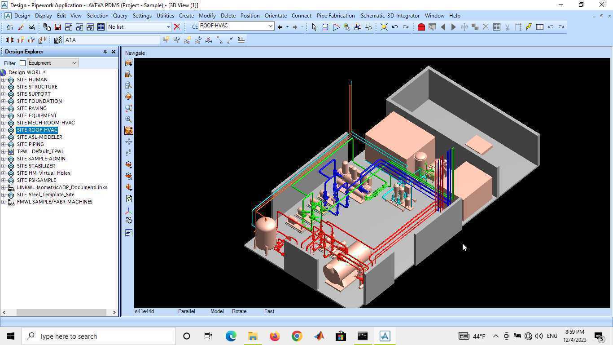Click the left triangle previous arrow icon
The height and width of the screenshot is (345, 613).
pos(443,27)
